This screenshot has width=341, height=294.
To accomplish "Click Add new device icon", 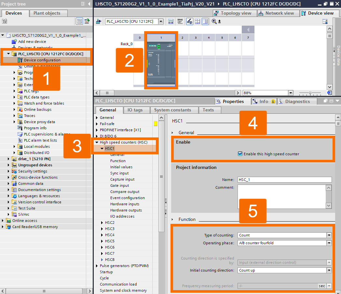I will [x=14, y=42].
